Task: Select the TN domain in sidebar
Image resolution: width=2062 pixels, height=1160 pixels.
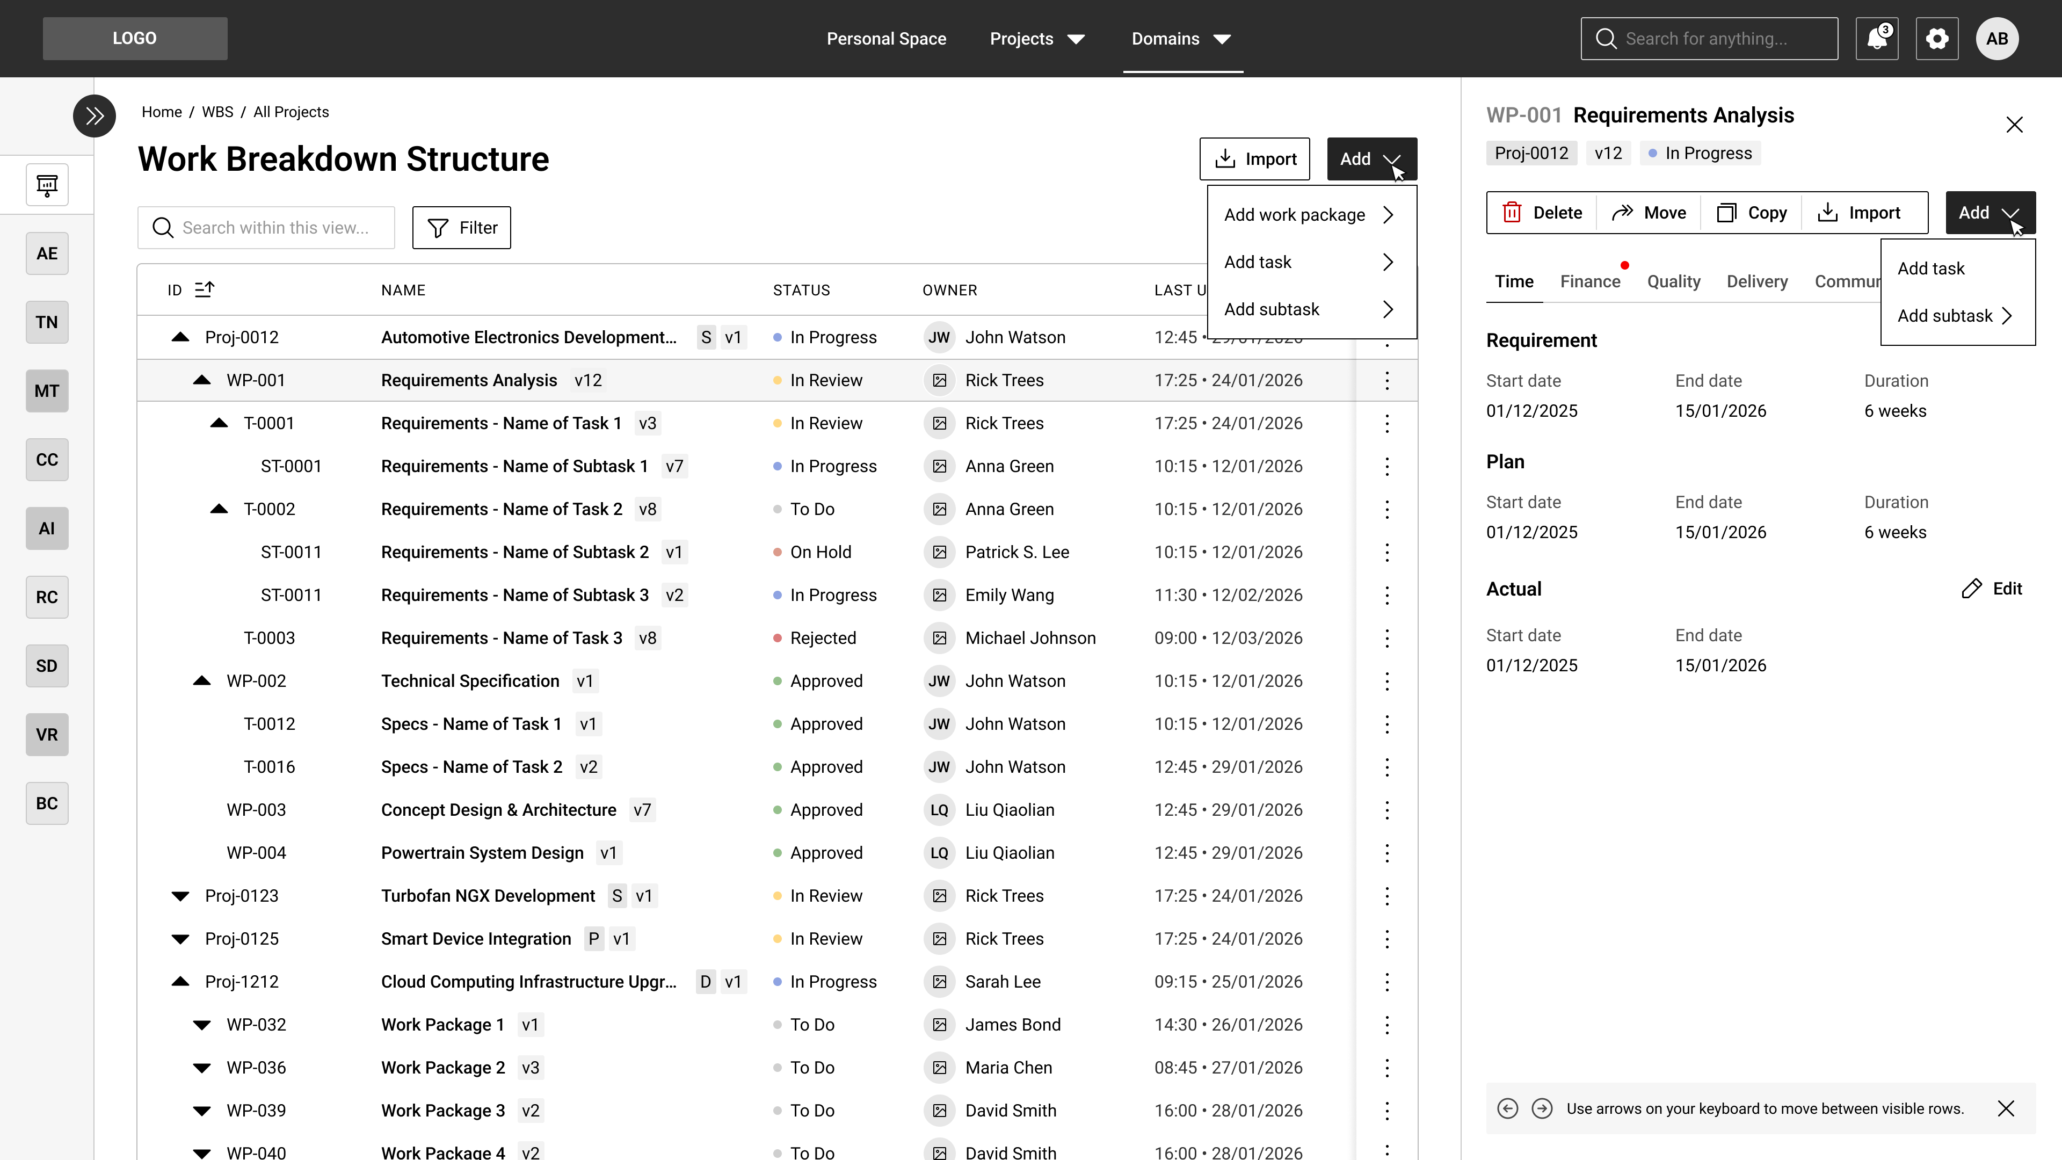Action: pos(47,323)
